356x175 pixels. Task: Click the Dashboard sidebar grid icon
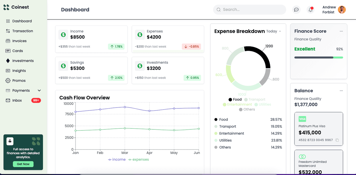pyautogui.click(x=8, y=21)
